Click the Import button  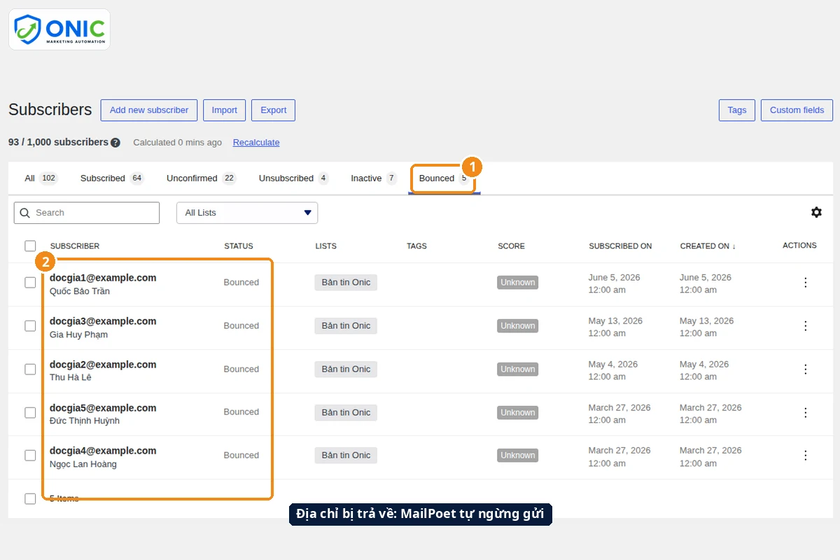(224, 111)
